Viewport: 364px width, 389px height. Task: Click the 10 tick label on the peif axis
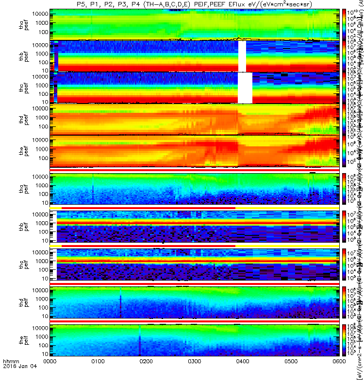pos(45,354)
